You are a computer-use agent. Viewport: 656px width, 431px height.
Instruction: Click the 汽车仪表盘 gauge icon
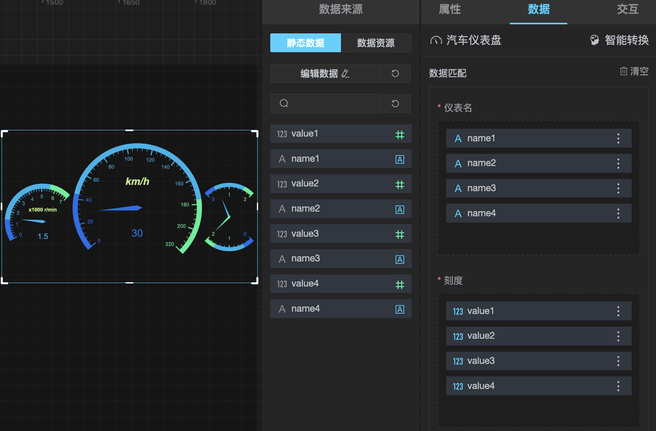[x=436, y=40]
